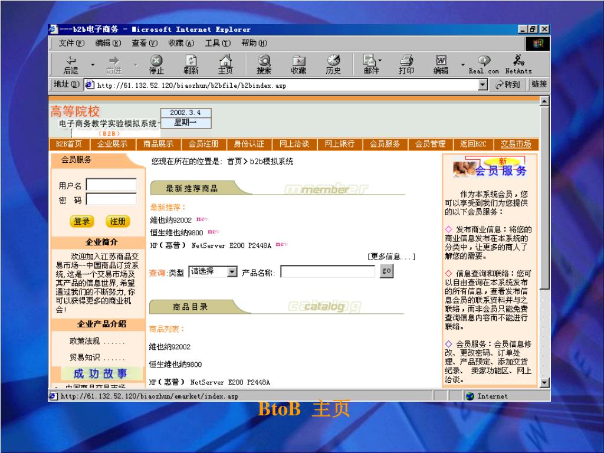Select the 会员管理 navigation tab

coord(430,144)
